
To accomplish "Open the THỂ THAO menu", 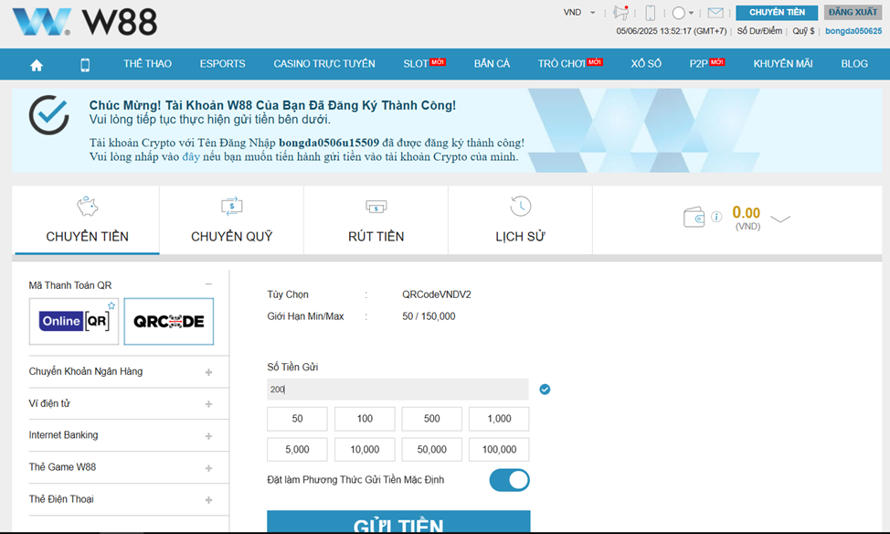I will [x=148, y=64].
